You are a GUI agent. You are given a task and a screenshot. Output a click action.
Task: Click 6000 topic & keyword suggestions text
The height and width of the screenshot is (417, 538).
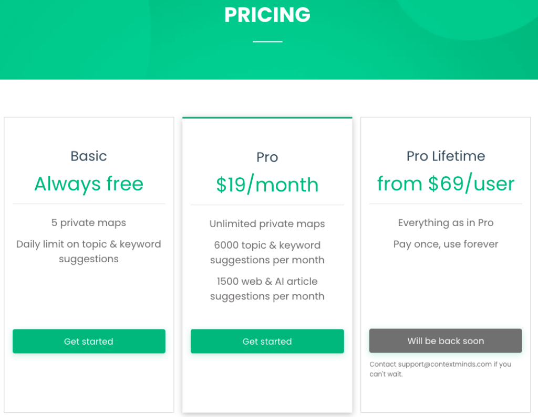pos(267,252)
